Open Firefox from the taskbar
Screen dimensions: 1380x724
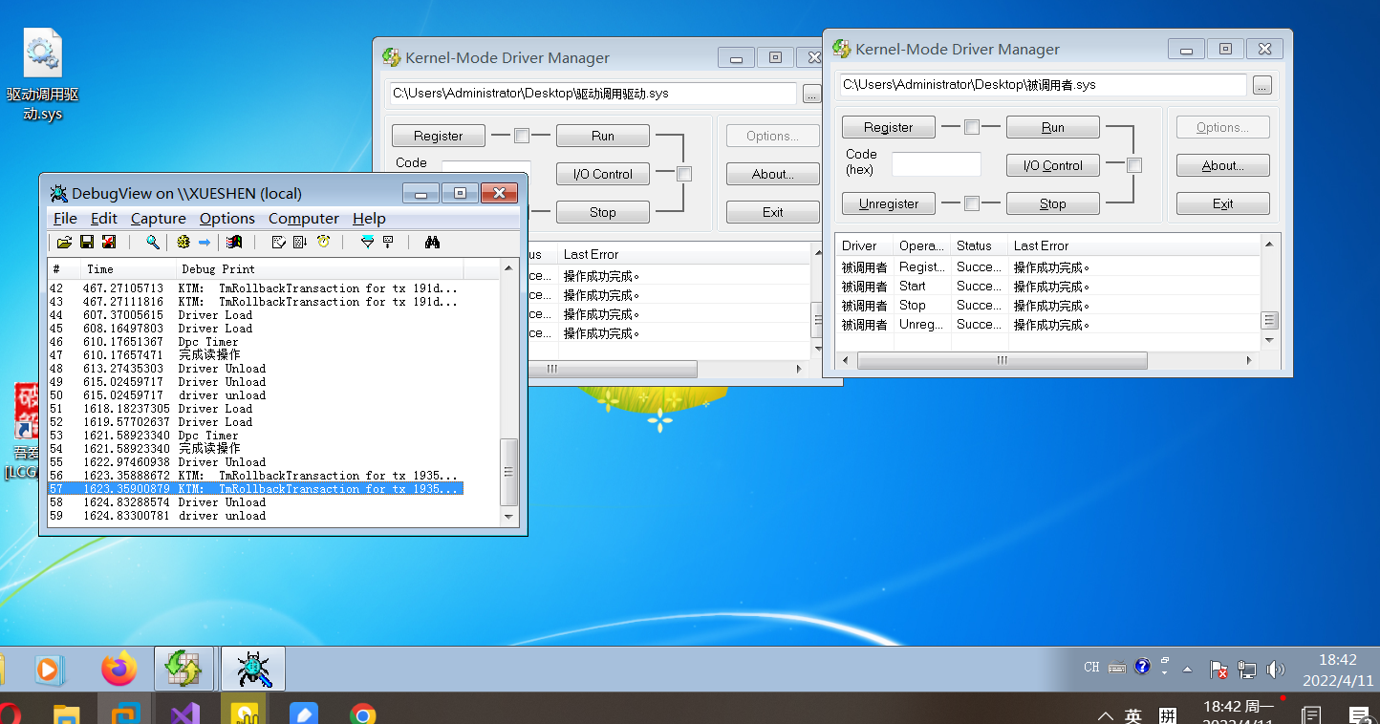(119, 670)
